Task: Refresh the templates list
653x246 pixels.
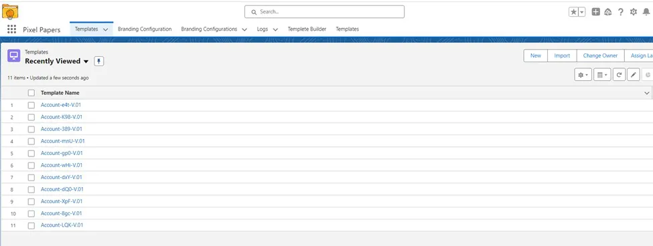Action: pos(620,75)
